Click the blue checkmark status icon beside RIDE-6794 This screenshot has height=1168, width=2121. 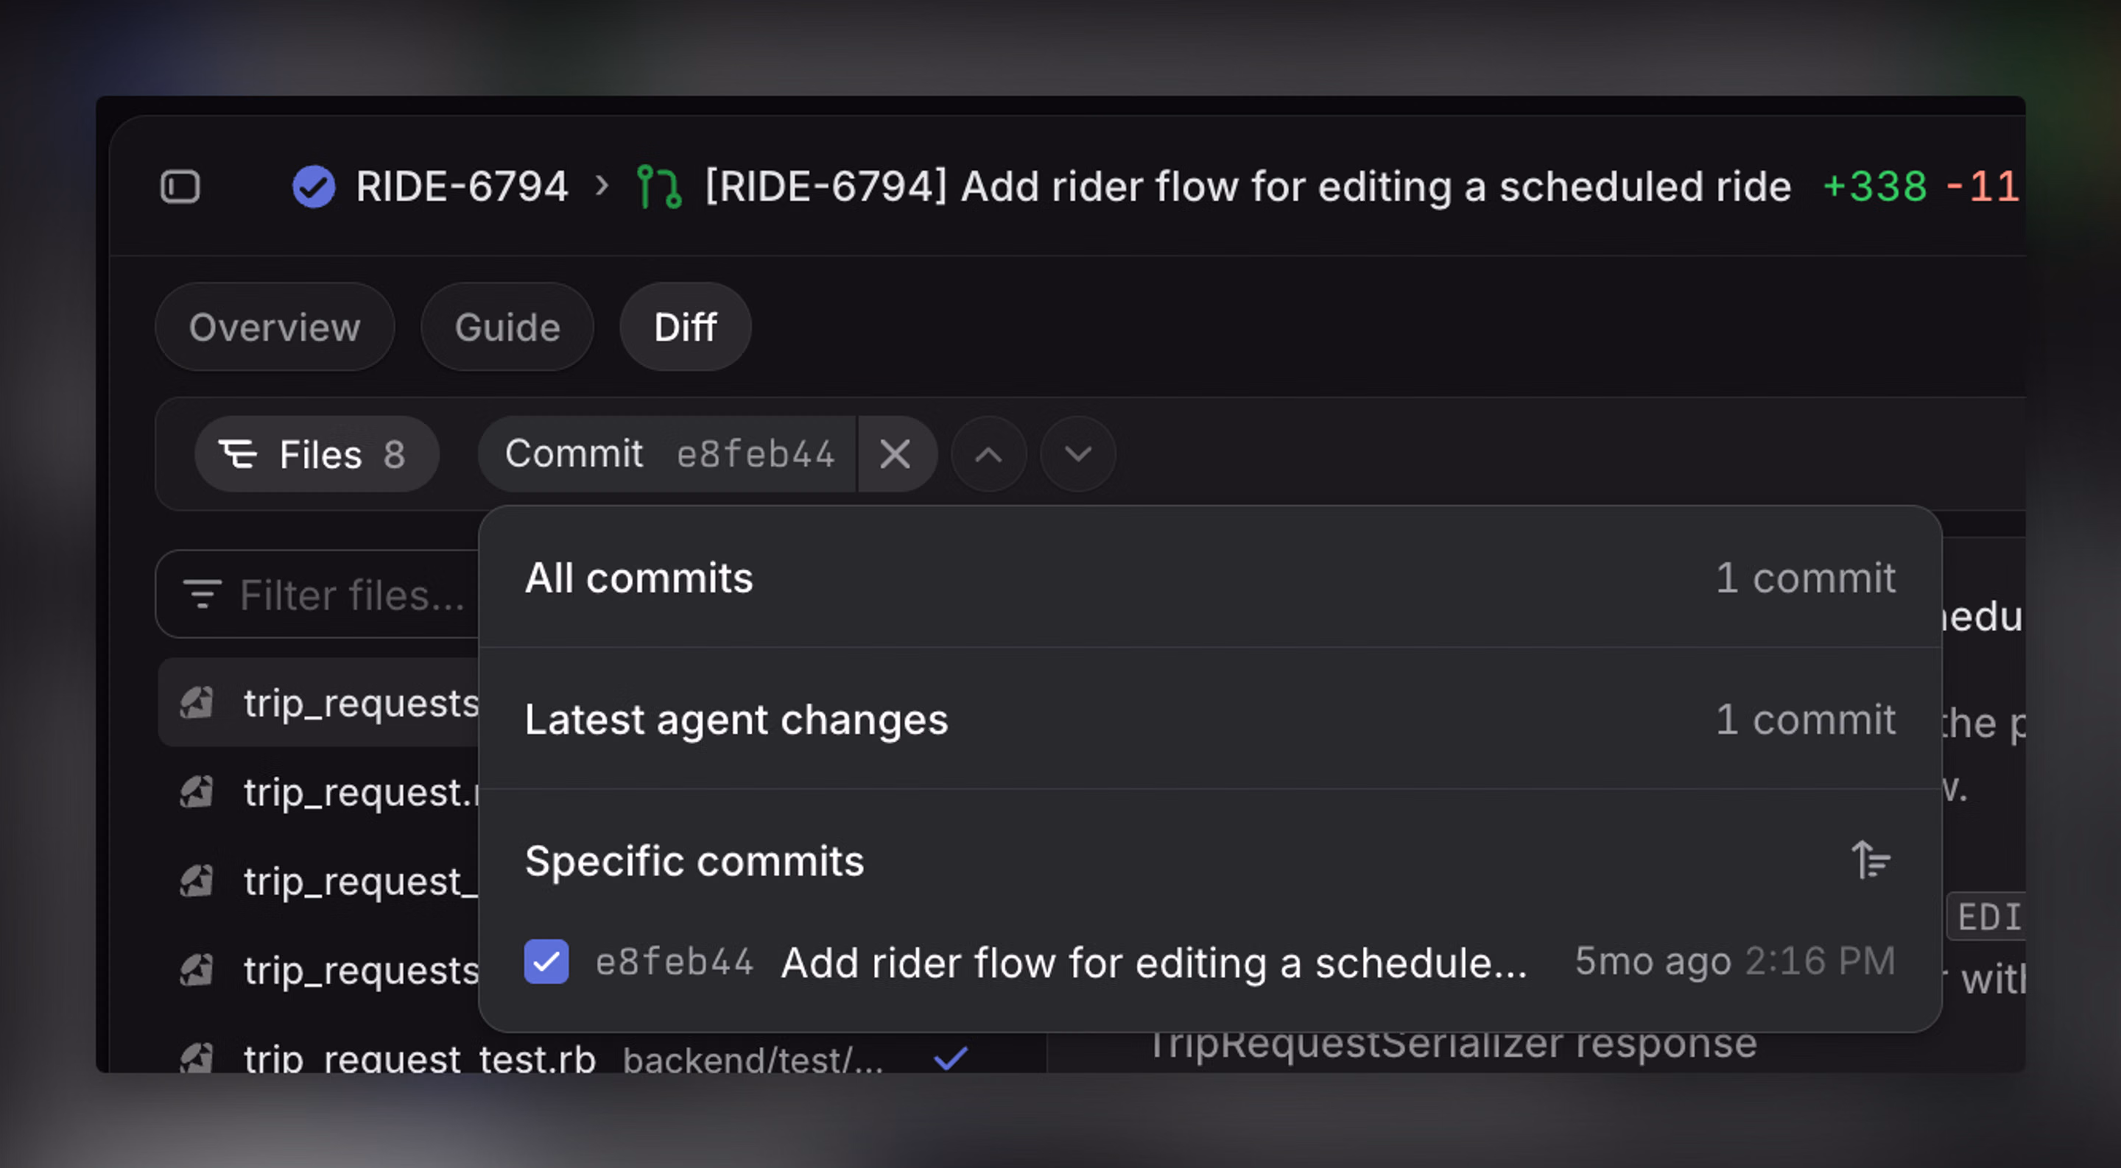[314, 186]
